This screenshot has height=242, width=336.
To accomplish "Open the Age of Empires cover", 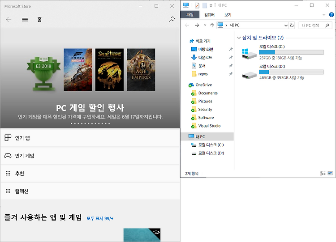I will pos(141,69).
